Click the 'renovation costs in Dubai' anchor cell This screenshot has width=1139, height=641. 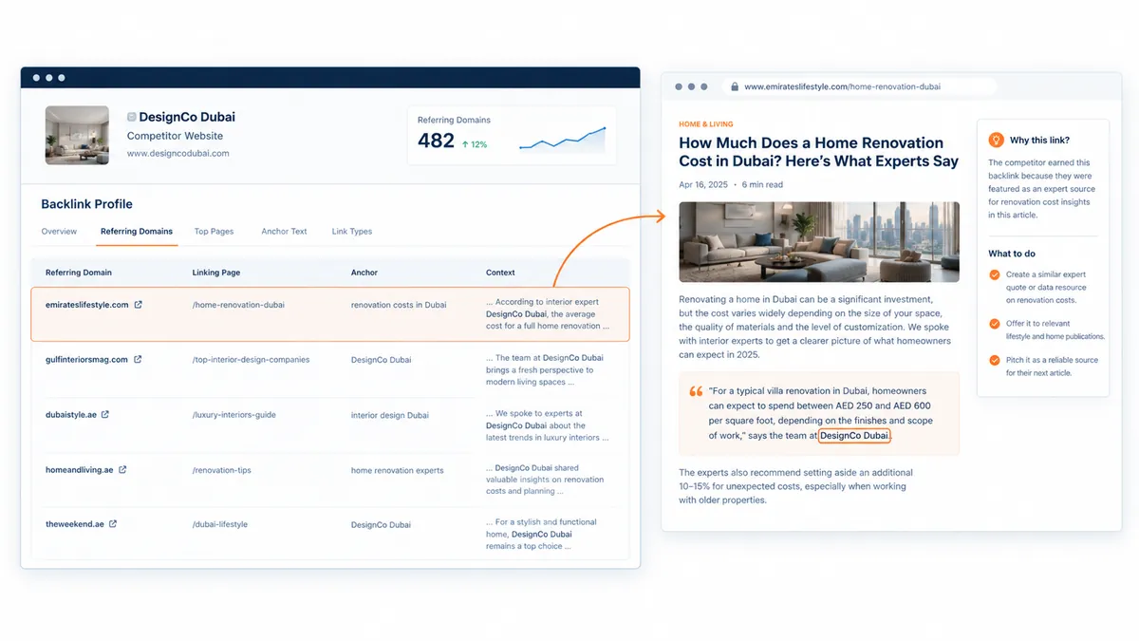(x=399, y=305)
